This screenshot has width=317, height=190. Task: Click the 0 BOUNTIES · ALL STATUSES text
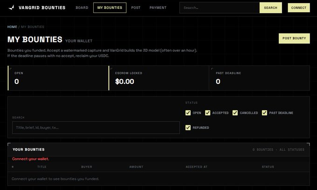[278, 149]
